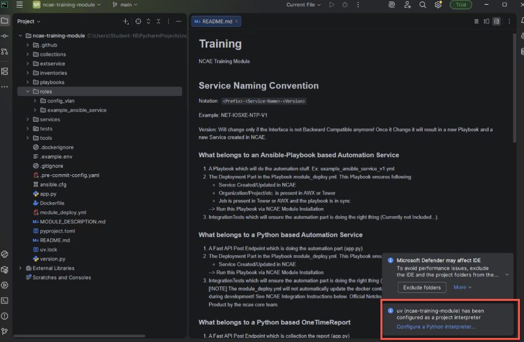The height and width of the screenshot is (342, 524).
Task: Open the Problems tool window
Action: (5, 316)
